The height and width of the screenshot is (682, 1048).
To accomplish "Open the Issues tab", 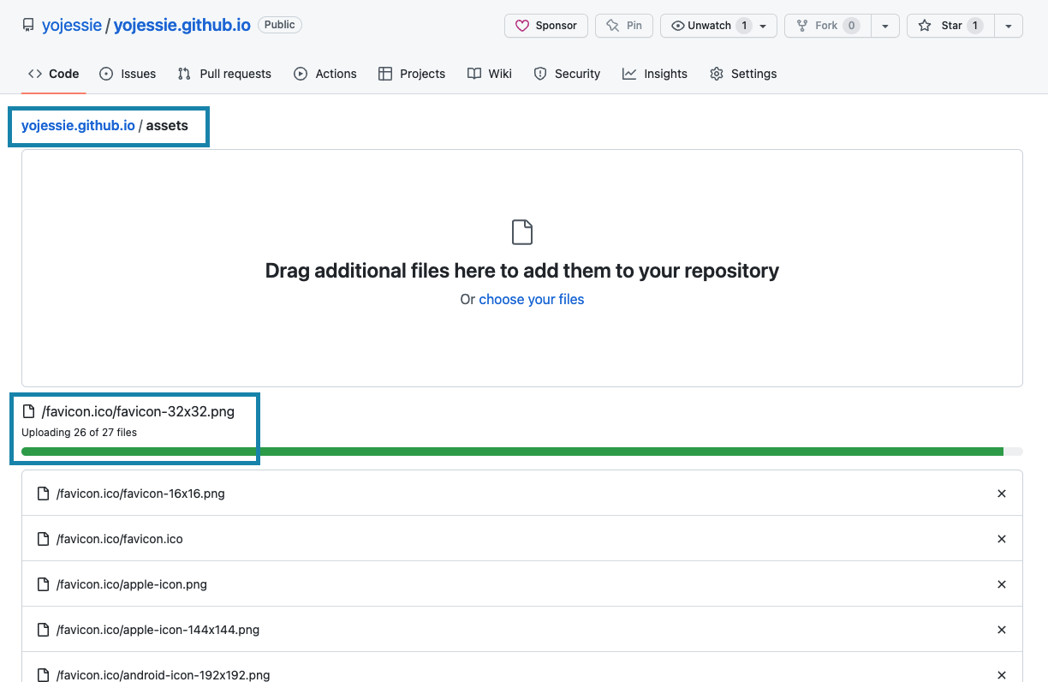I will coord(128,74).
